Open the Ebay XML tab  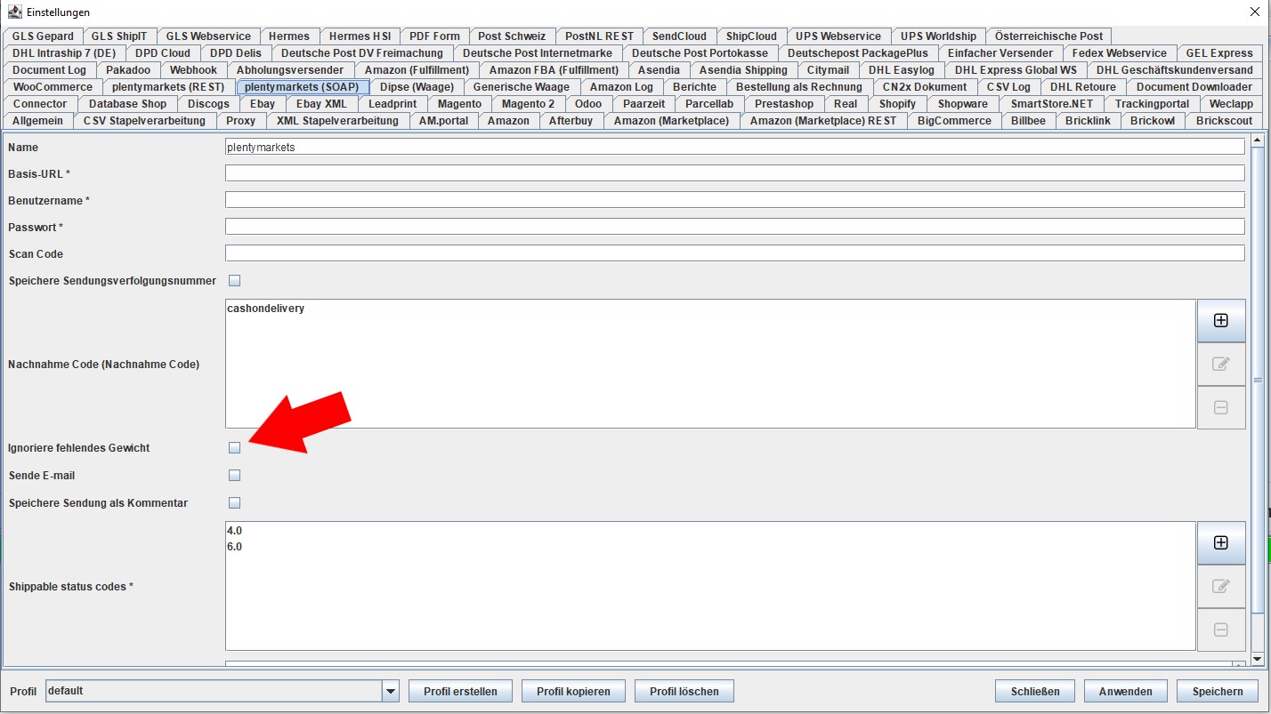(321, 104)
